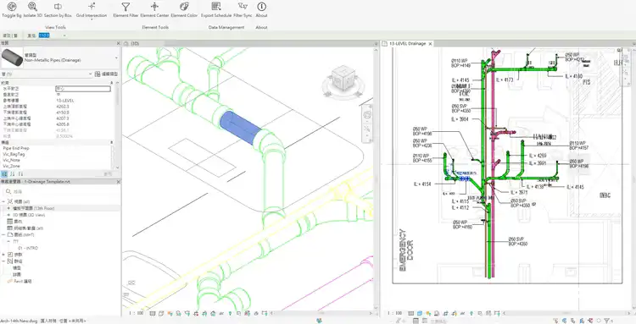Open the 3D view scale 1 : 100
The image size is (636, 324).
pos(137,313)
